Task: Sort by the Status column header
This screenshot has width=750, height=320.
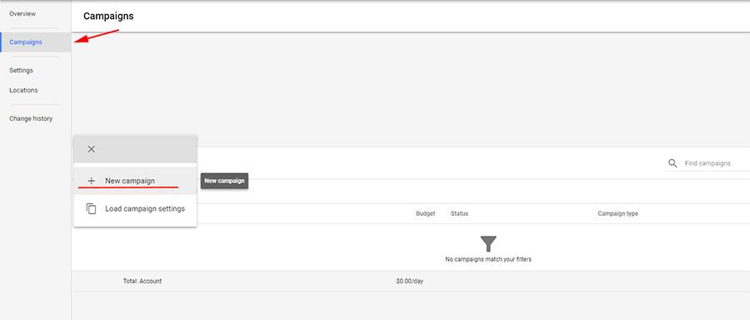Action: click(459, 213)
